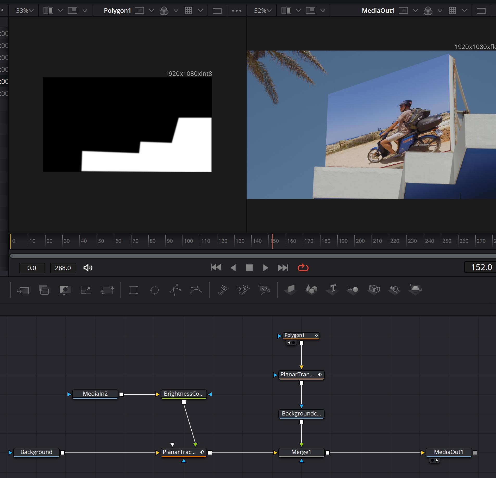The width and height of the screenshot is (496, 478).
Task: Open right viewer 52% zoom dropdown
Action: (263, 10)
